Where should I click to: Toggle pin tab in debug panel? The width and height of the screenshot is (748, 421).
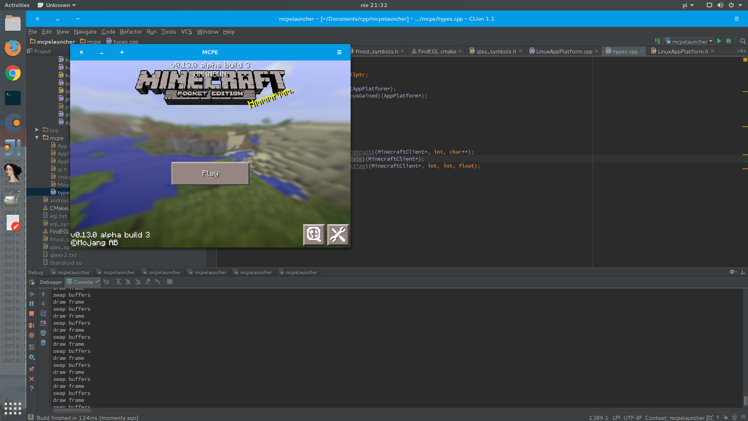pyautogui.click(x=32, y=369)
